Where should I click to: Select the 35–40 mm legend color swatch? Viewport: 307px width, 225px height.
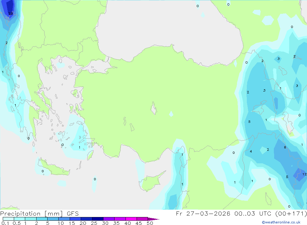coord(120,219)
